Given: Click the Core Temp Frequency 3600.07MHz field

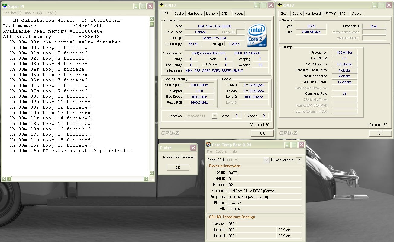Looking at the screenshot, I should (x=264, y=197).
